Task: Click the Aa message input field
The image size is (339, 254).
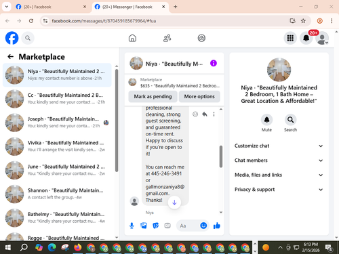Action: (187, 226)
